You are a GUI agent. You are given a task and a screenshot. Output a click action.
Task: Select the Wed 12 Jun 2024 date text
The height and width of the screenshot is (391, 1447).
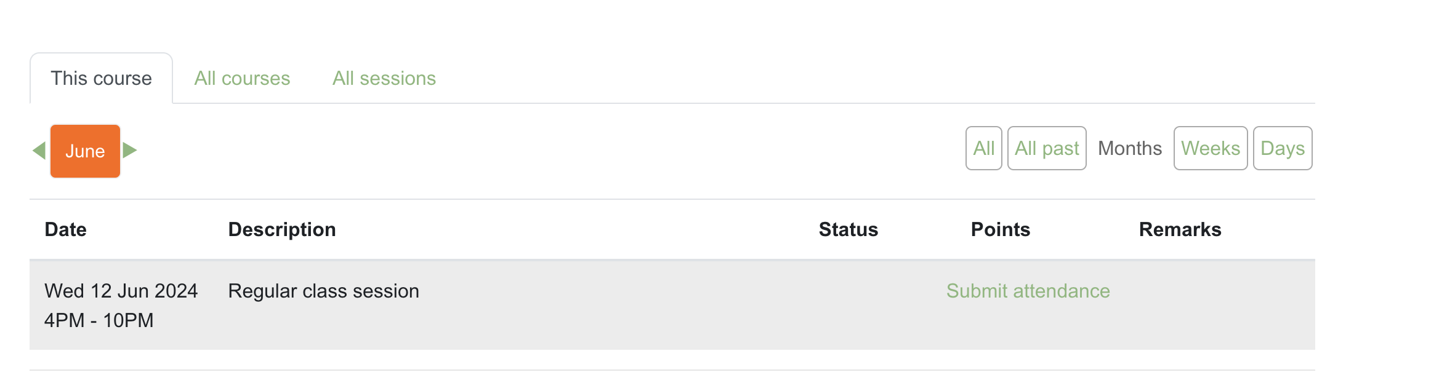click(x=121, y=291)
